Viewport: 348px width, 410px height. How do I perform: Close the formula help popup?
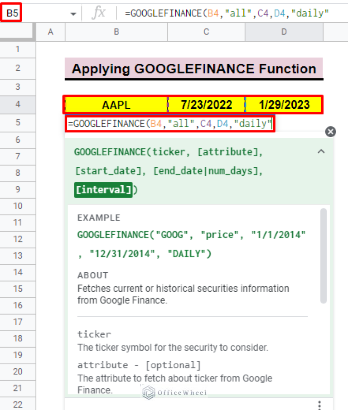tap(331, 132)
